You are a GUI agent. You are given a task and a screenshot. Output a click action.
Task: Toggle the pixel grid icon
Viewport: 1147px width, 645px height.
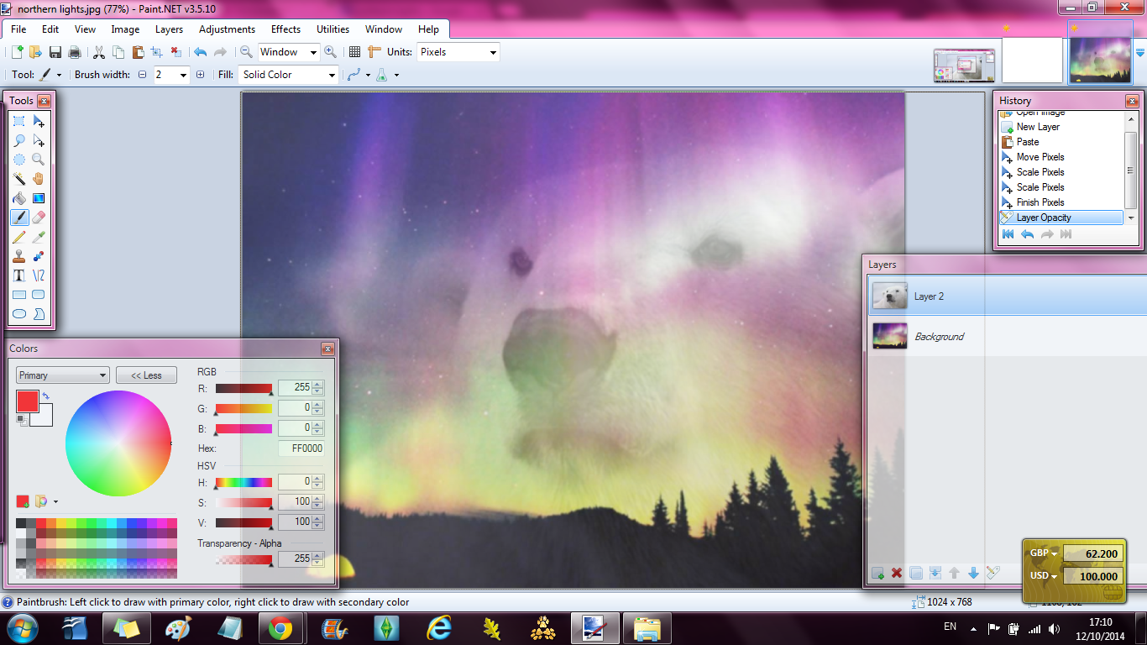pos(355,52)
